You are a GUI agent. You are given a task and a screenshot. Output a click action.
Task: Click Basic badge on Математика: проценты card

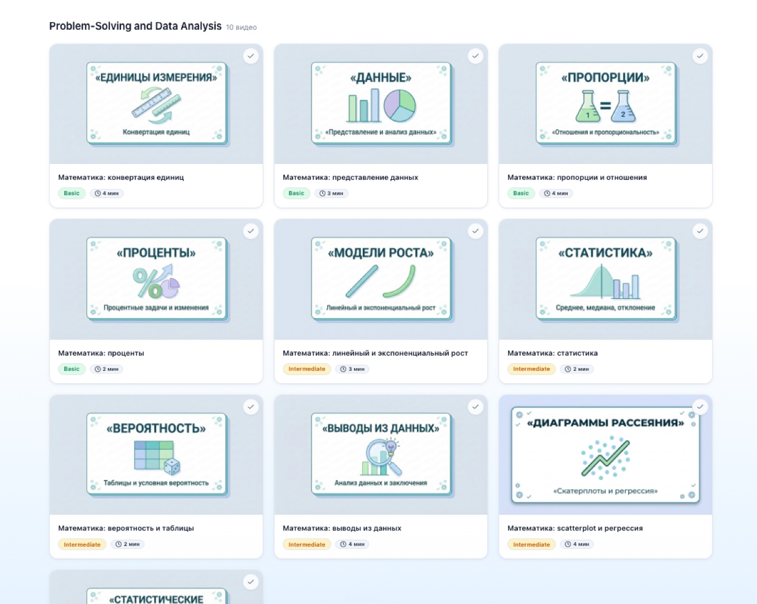point(71,369)
